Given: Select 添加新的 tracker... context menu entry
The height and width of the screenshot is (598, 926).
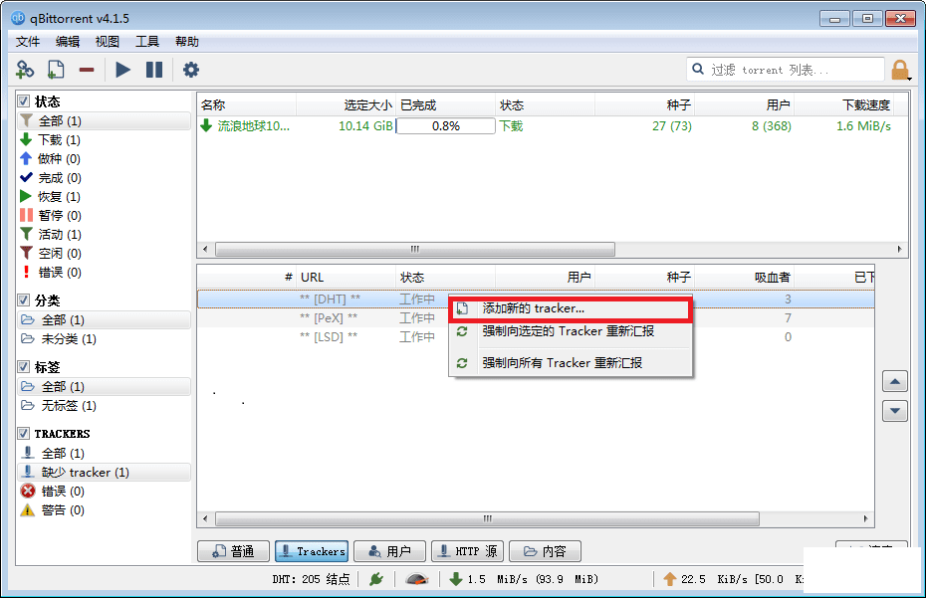Looking at the screenshot, I should 570,308.
